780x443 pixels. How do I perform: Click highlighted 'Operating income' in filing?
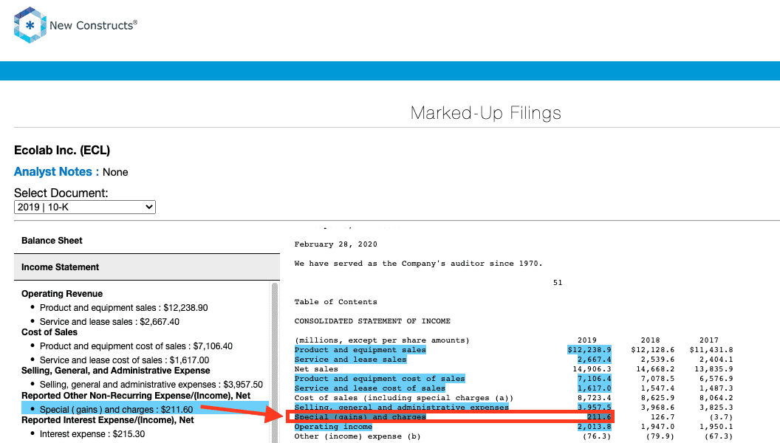click(333, 427)
